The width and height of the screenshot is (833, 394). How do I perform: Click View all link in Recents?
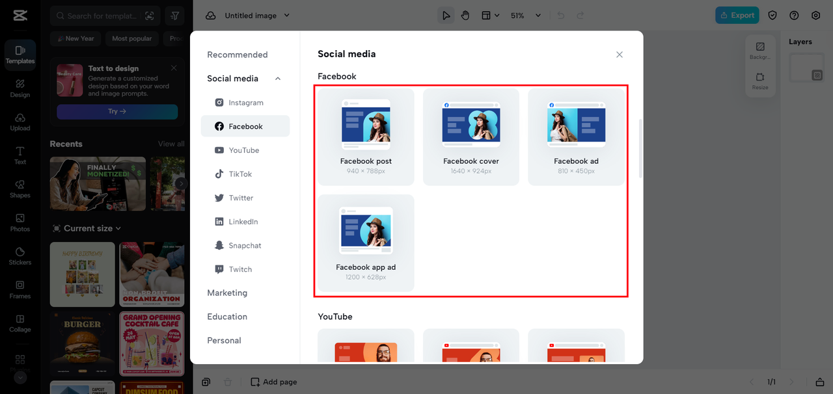tap(171, 144)
